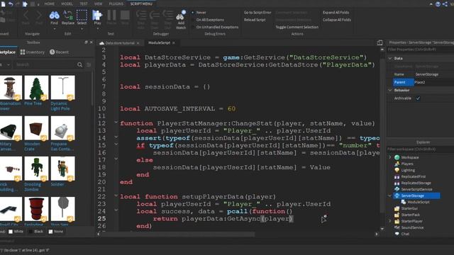This screenshot has height=255, width=454.
Task: Switch to the Data store tutorial tab
Action: [x=120, y=43]
